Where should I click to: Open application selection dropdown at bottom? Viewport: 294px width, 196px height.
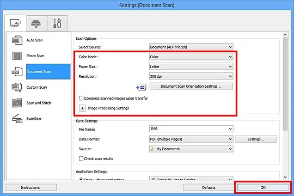click(x=191, y=179)
